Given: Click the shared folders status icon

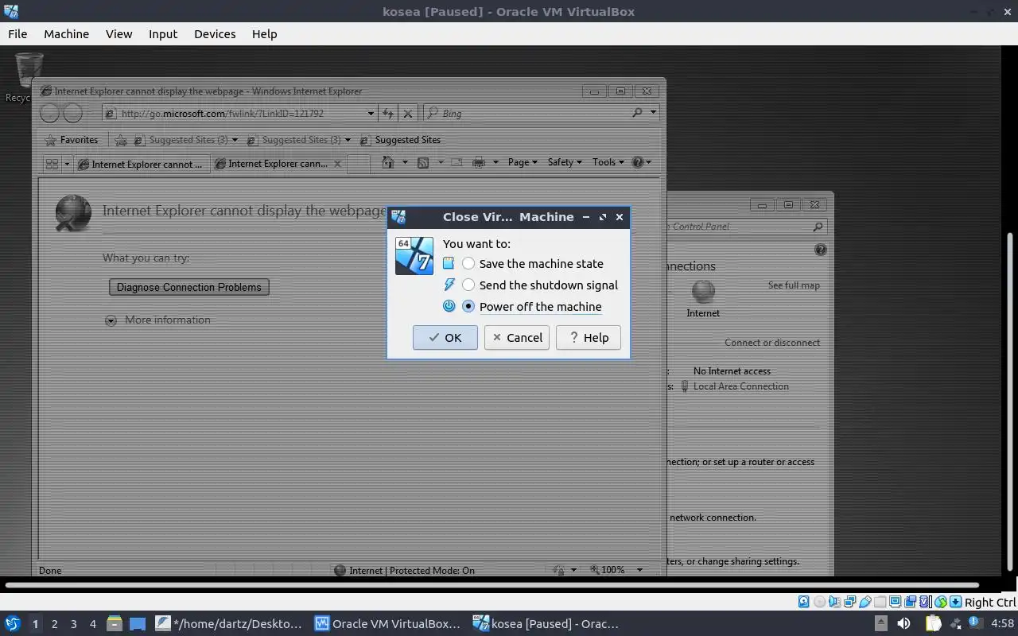Looking at the screenshot, I should coord(880,602).
